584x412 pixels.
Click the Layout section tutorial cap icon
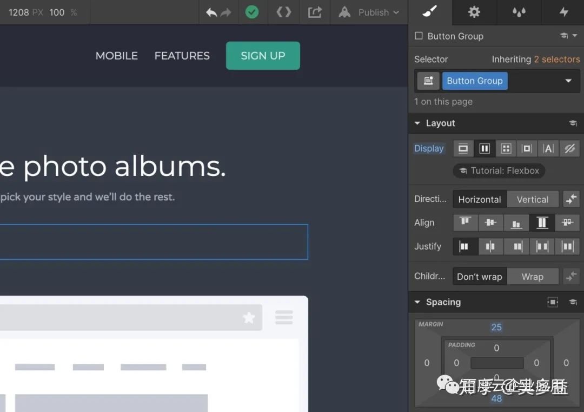pyautogui.click(x=573, y=123)
